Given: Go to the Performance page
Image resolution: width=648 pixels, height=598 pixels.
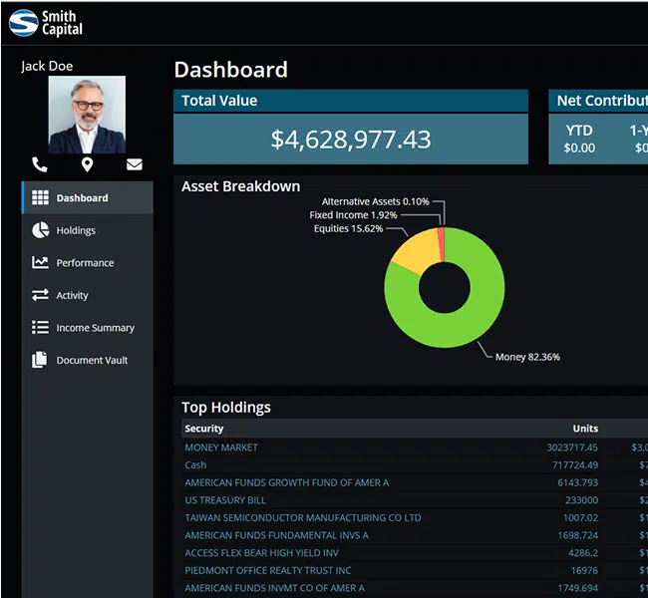Looking at the screenshot, I should click(87, 262).
